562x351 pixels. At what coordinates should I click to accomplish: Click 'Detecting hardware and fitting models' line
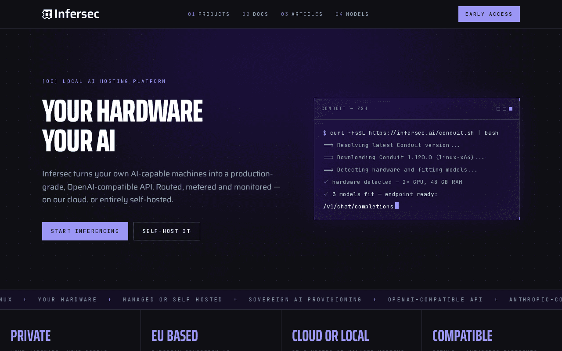click(x=400, y=170)
